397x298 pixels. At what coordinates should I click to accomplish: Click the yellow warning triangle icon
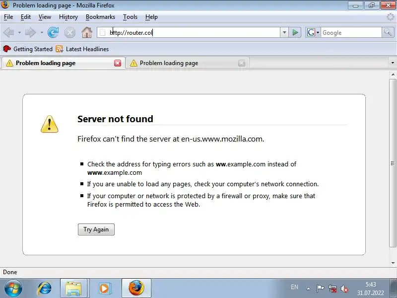click(x=49, y=124)
